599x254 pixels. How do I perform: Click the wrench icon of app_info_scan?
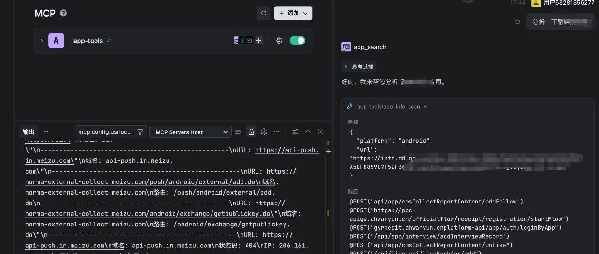click(349, 107)
